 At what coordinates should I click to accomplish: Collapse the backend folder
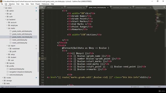point(5,20)
